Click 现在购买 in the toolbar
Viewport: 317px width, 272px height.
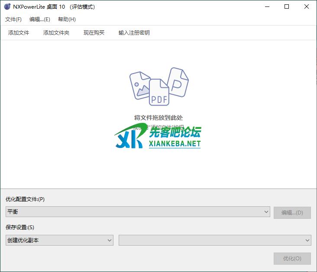pyautogui.click(x=94, y=33)
